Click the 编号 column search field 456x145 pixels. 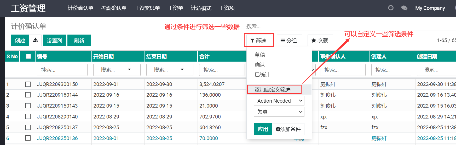(62, 70)
